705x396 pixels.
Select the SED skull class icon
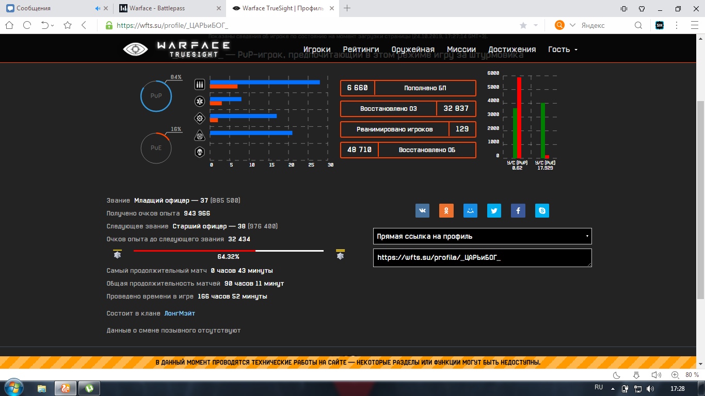[200, 152]
